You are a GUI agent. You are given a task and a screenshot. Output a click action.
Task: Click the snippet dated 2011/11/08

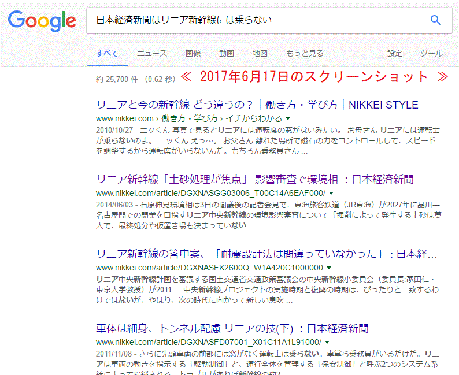click(x=268, y=363)
